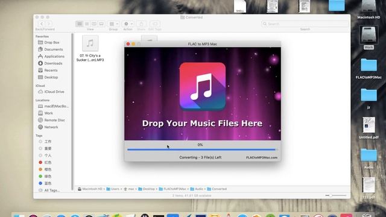Image resolution: width=386 pixels, height=217 pixels.
Task: Click the Finder search field
Action: [x=305, y=24]
